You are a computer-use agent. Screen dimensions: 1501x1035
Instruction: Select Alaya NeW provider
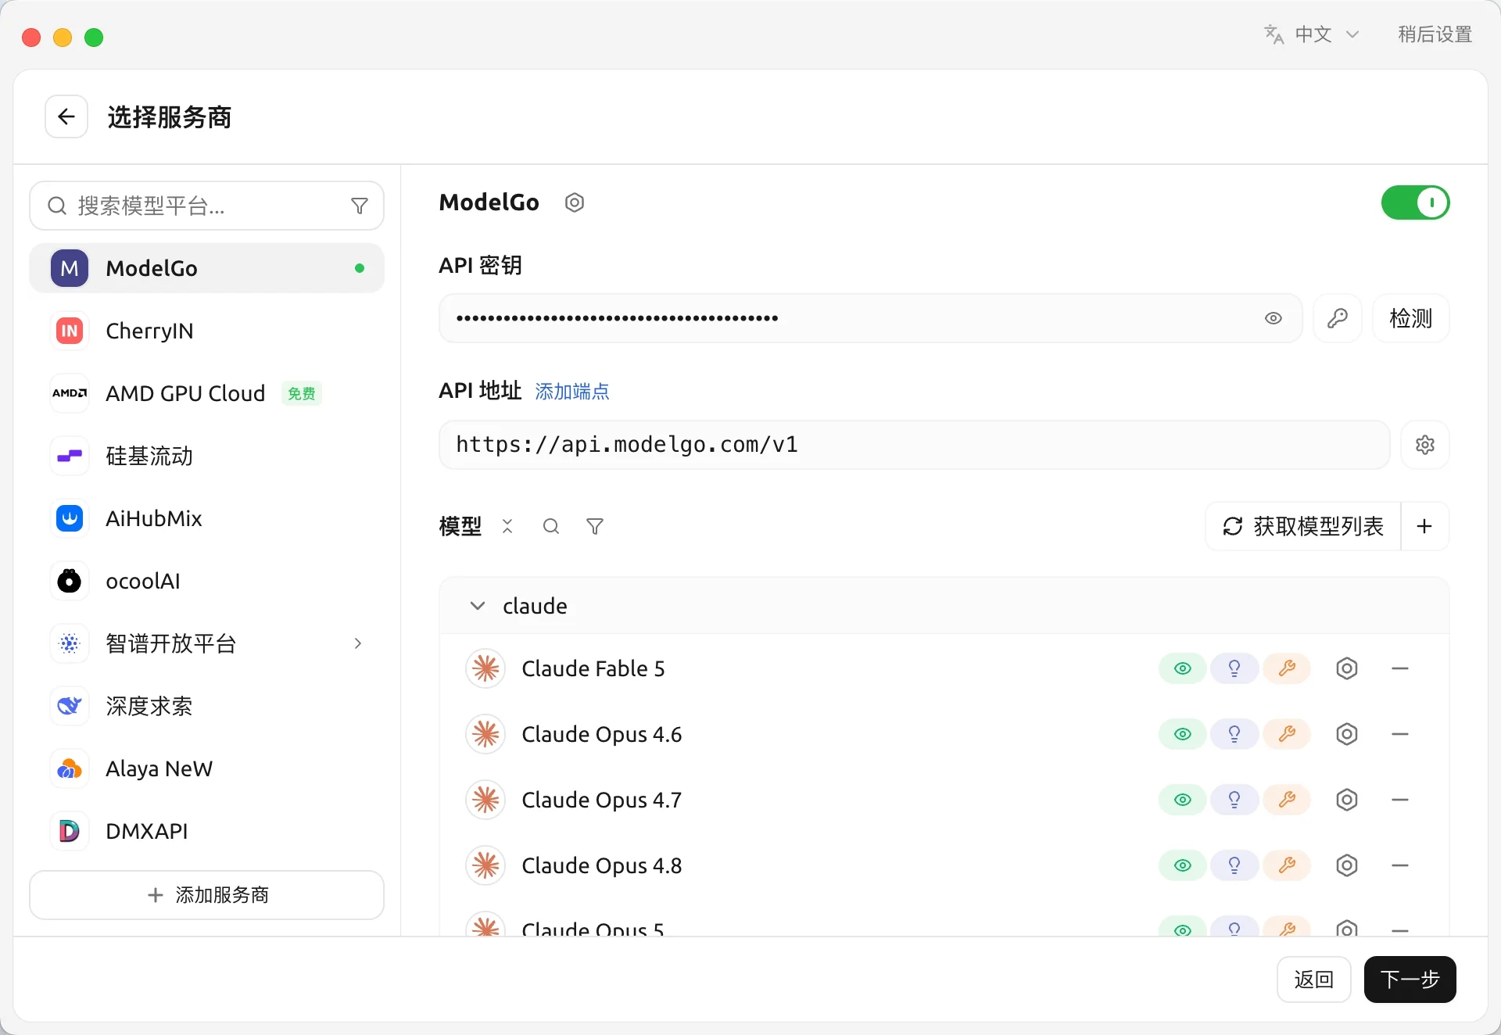click(x=206, y=768)
